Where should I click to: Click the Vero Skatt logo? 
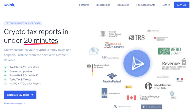tap(169, 51)
